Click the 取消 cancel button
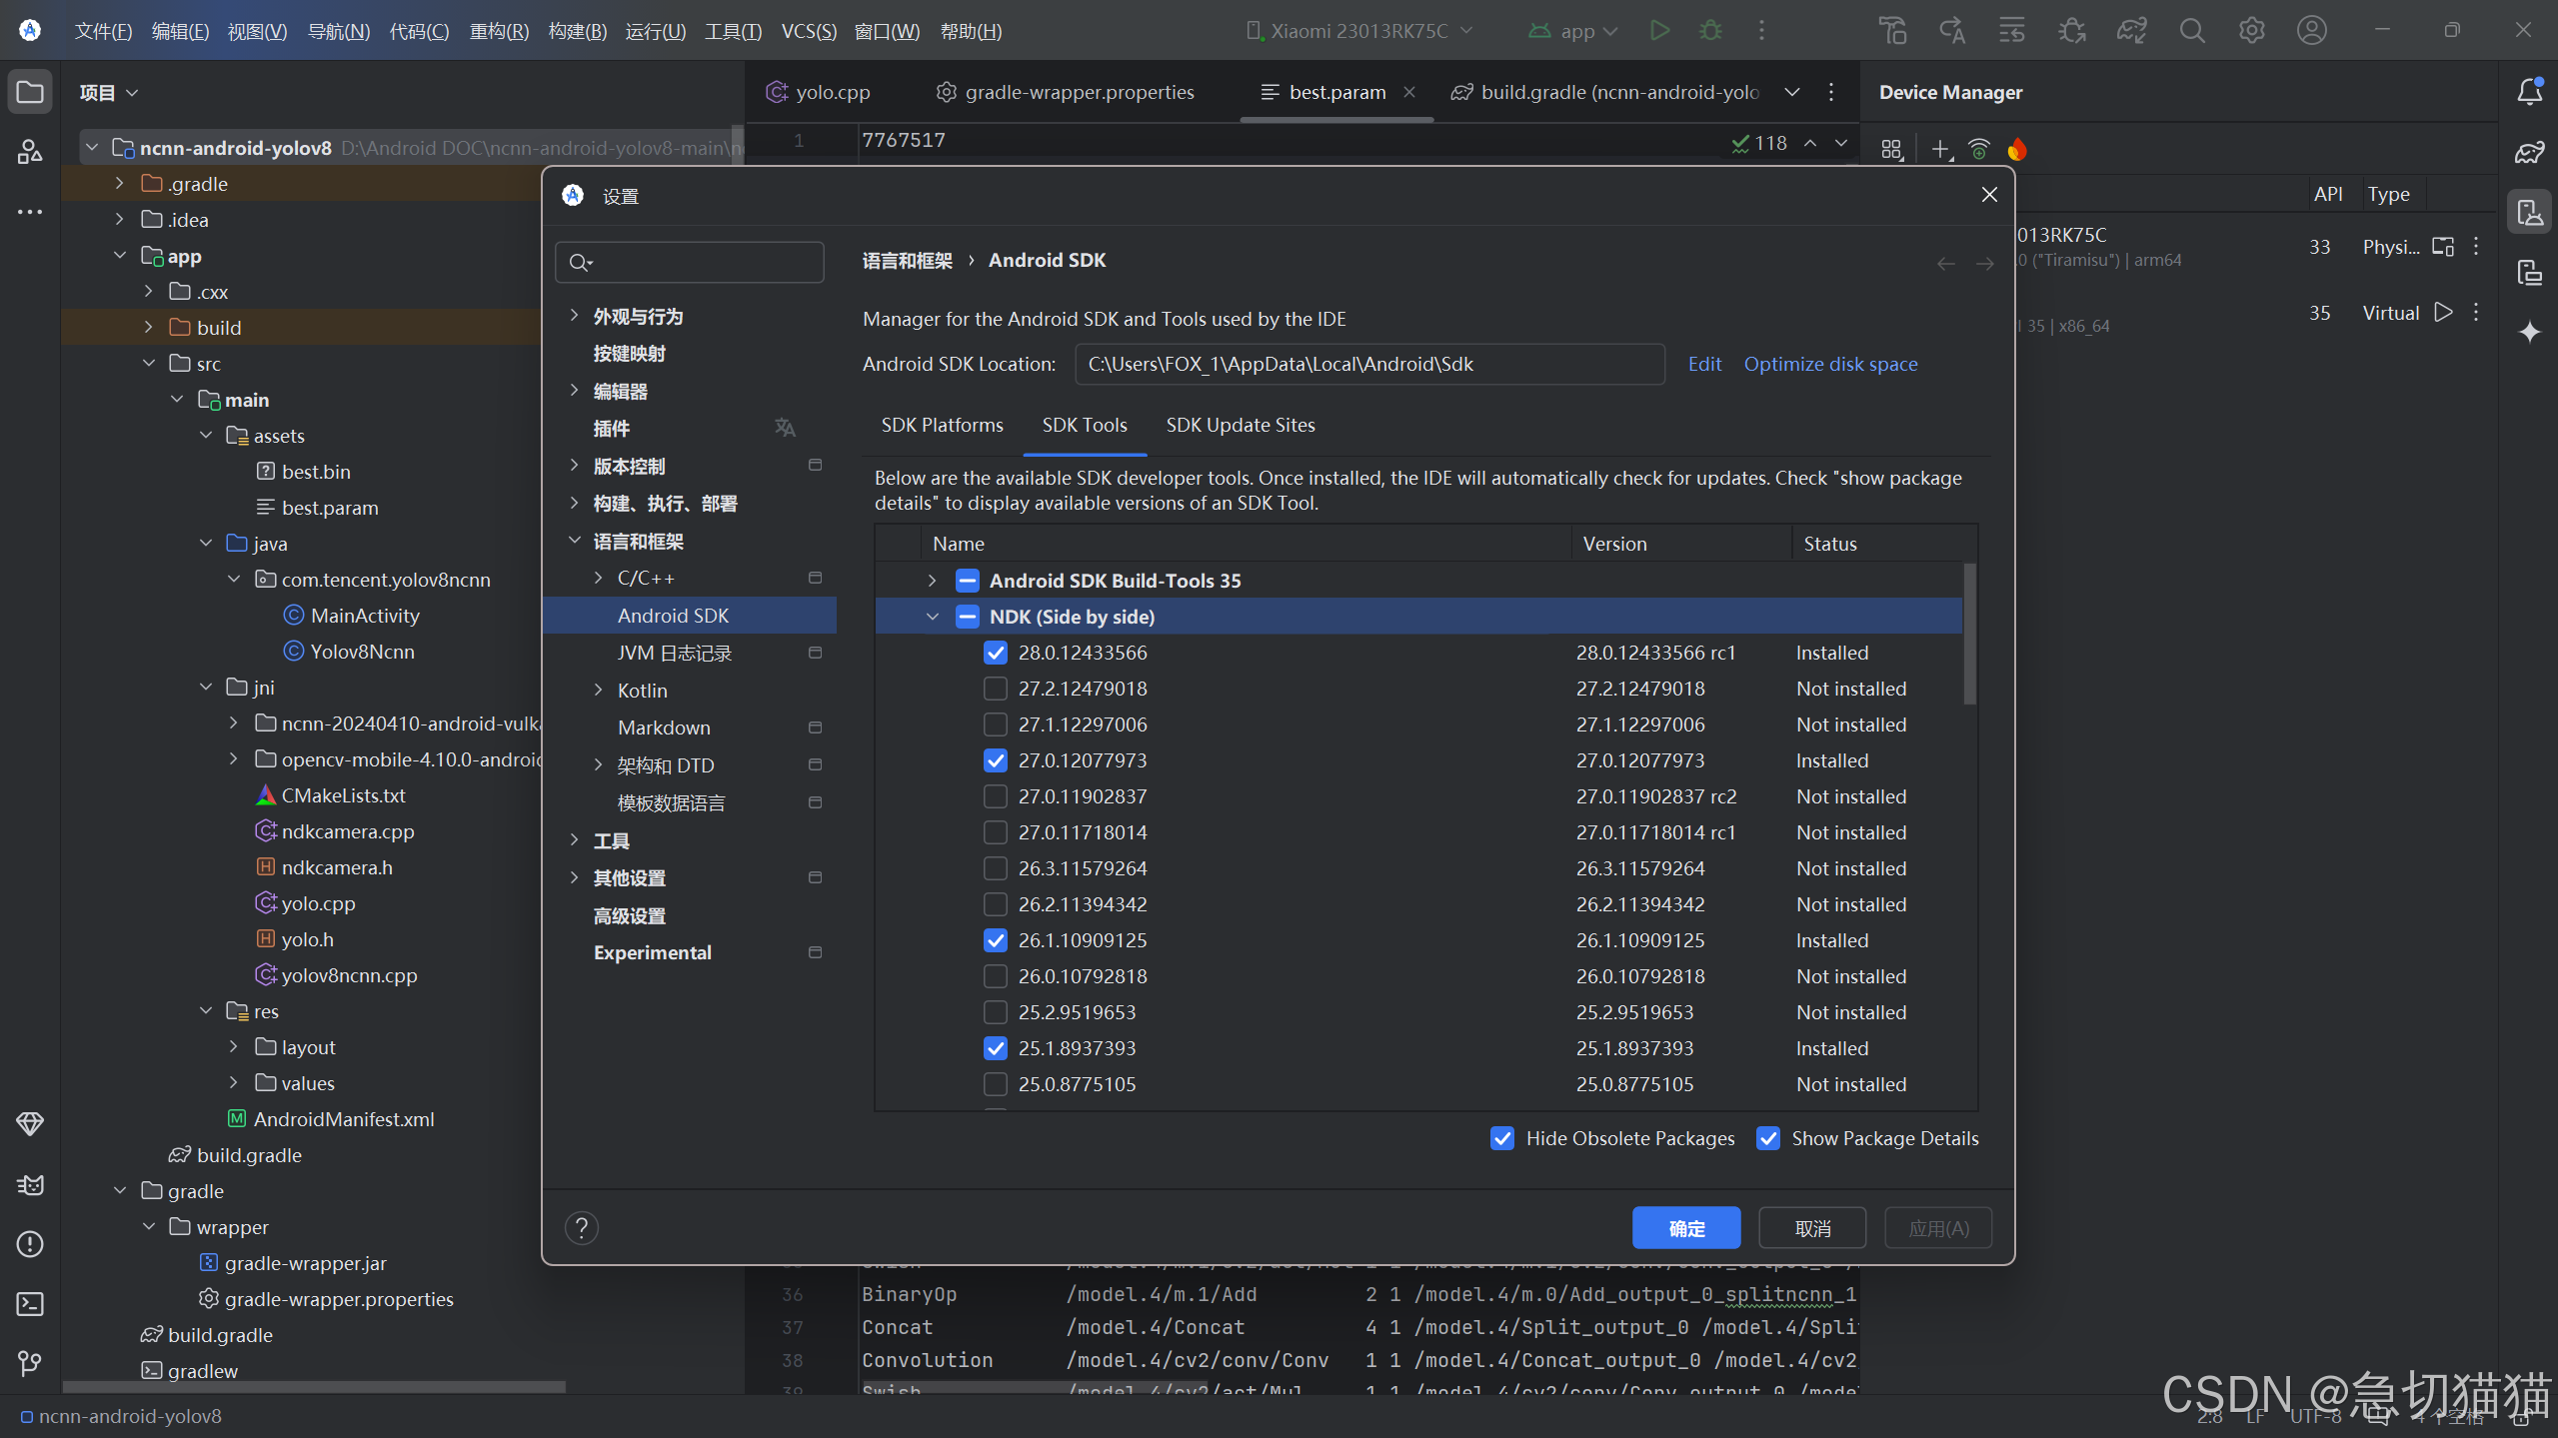This screenshot has height=1438, width=2558. [1811, 1228]
